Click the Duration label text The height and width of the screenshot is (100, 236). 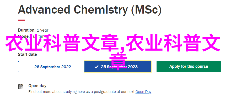(27, 30)
